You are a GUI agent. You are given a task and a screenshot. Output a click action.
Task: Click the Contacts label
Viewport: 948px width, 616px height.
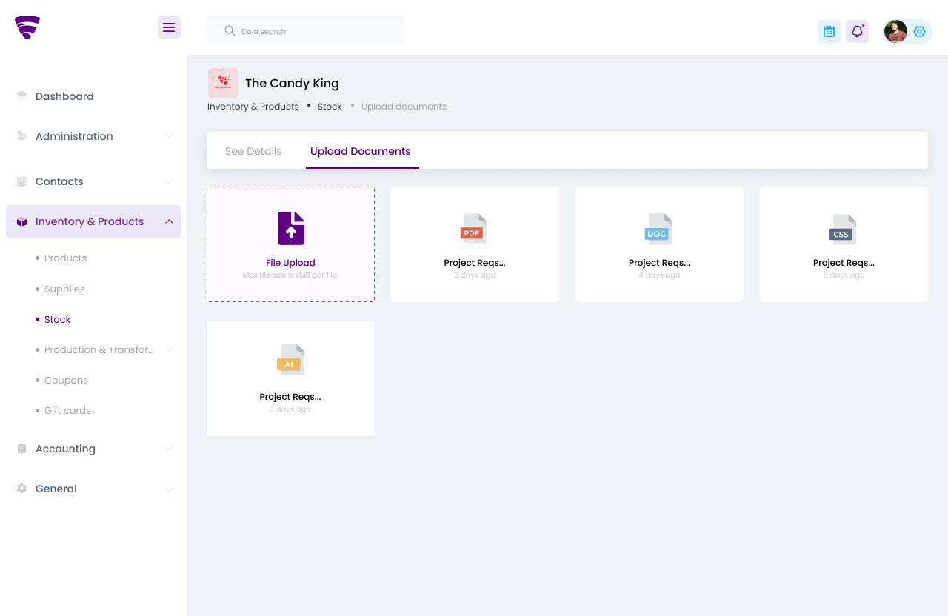tap(59, 181)
